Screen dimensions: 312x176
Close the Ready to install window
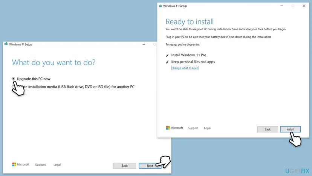pyautogui.click(x=304, y=6)
